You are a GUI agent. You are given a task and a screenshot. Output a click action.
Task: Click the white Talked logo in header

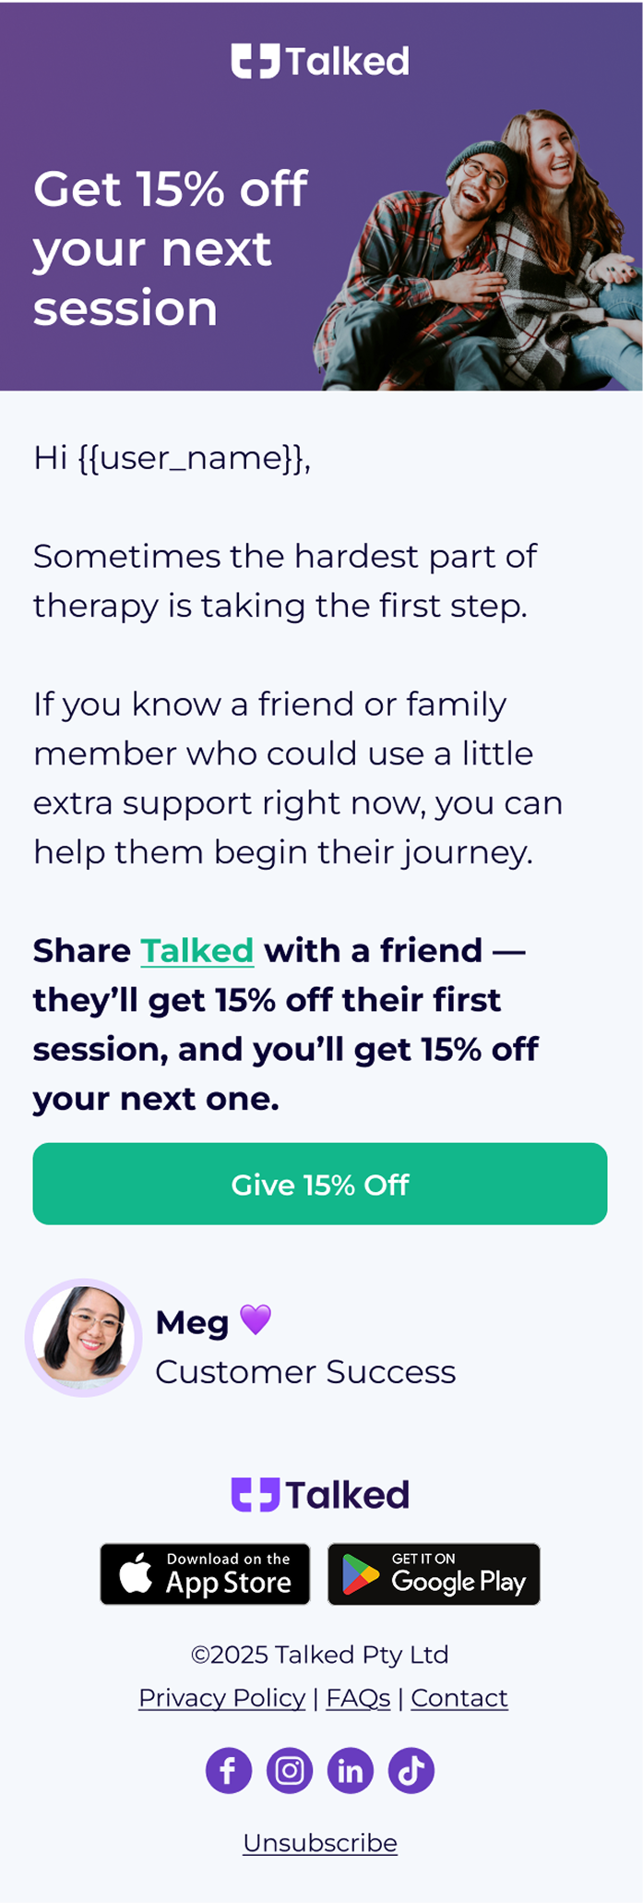point(320,62)
